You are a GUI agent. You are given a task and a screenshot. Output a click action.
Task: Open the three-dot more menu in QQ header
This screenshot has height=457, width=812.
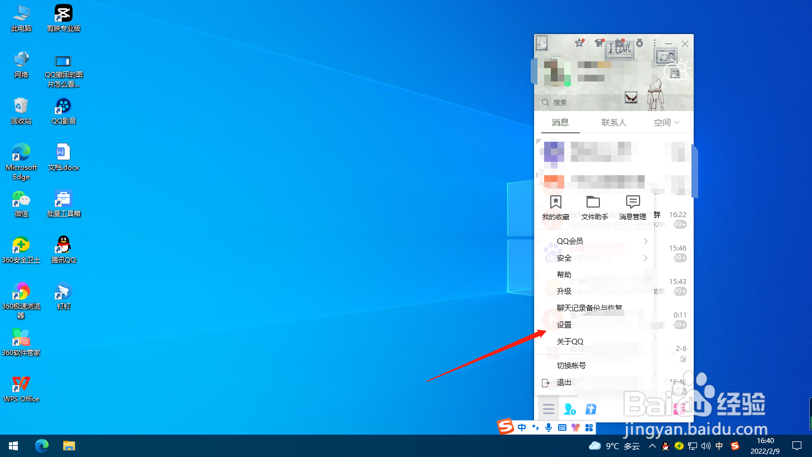point(655,43)
